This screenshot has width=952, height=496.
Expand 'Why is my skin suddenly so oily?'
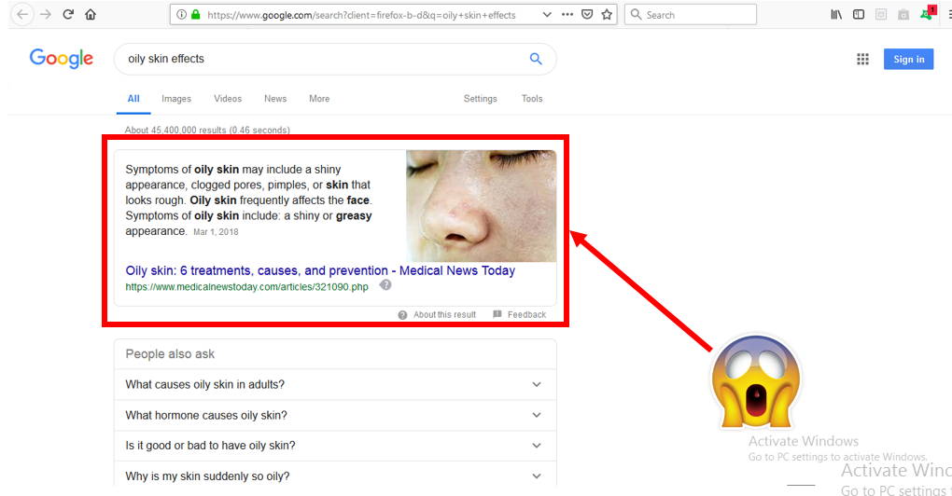coord(335,476)
